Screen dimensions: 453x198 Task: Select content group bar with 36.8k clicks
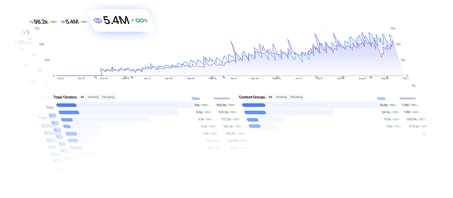pos(310,105)
